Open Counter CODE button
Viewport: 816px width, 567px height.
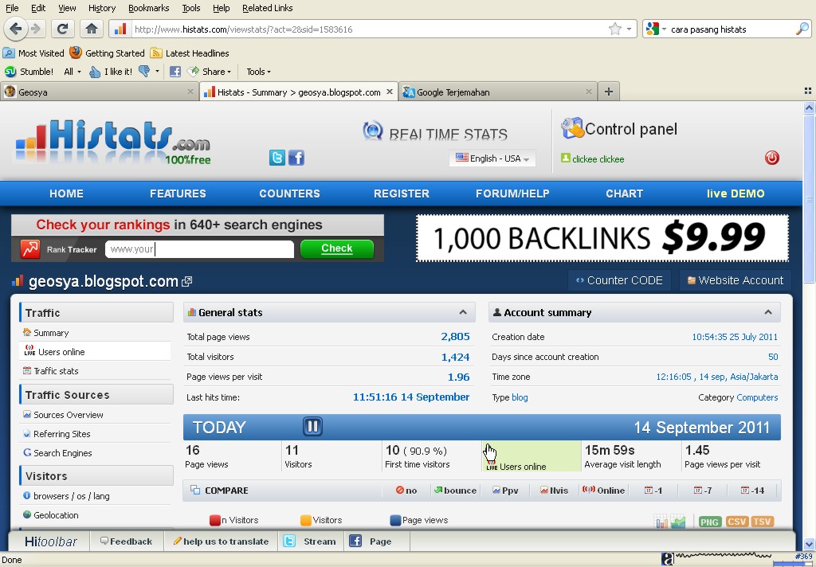click(619, 280)
